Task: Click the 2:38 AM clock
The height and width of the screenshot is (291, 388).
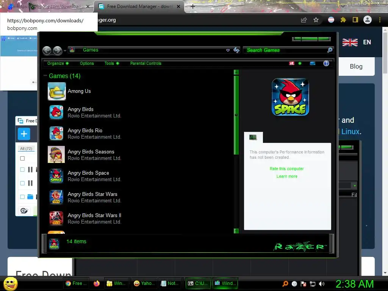Action: (x=355, y=284)
